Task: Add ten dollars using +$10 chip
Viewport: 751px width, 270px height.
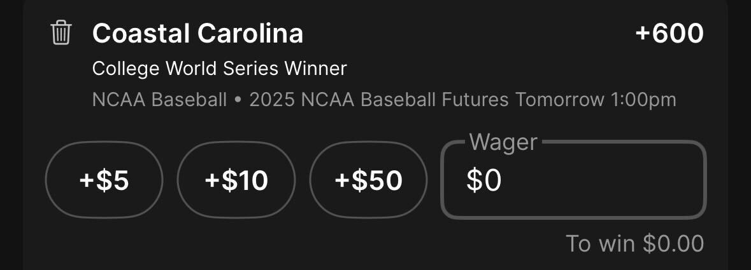Action: coord(236,180)
